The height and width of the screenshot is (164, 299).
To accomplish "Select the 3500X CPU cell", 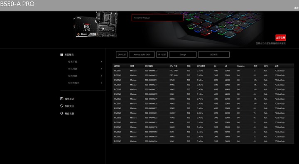I will pos(172,127).
